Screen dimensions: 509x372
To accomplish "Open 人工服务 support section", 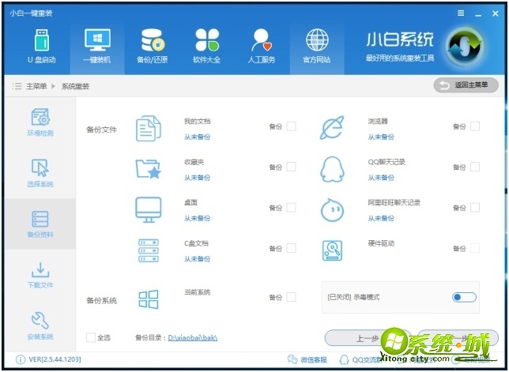I will point(262,46).
